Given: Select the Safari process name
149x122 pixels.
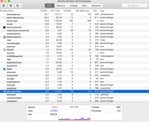Looking at the screenshot, I should [10, 69].
